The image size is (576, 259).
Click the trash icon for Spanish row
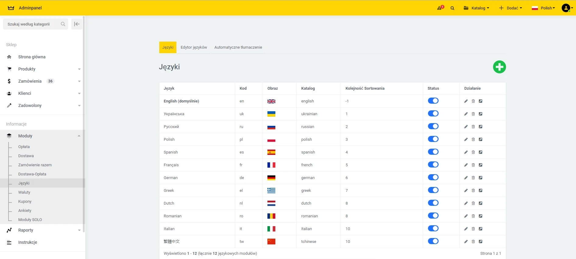click(x=473, y=152)
